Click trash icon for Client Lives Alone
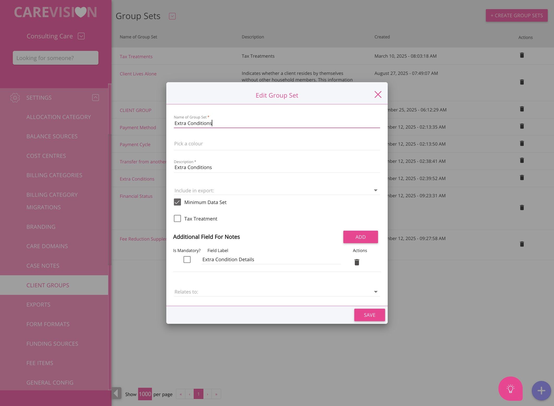This screenshot has width=554, height=406. pos(522,82)
